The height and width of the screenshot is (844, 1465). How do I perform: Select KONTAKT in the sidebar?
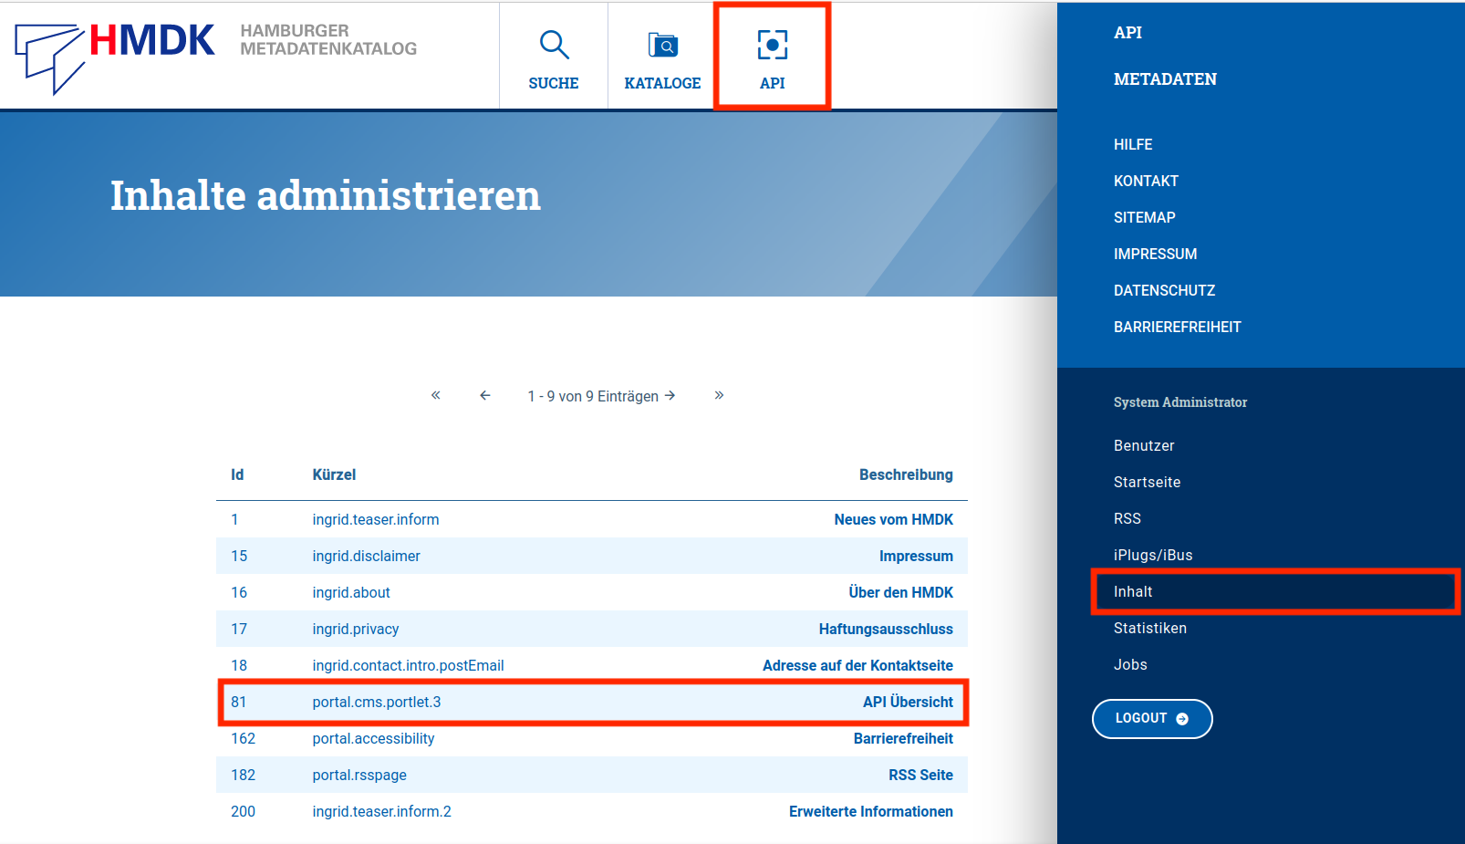[1146, 181]
